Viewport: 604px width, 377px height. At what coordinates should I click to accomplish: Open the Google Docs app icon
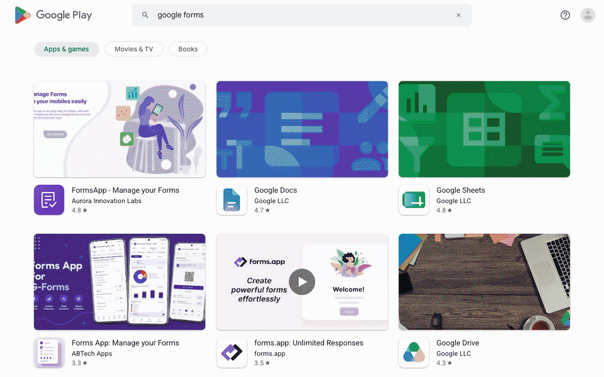pyautogui.click(x=232, y=200)
